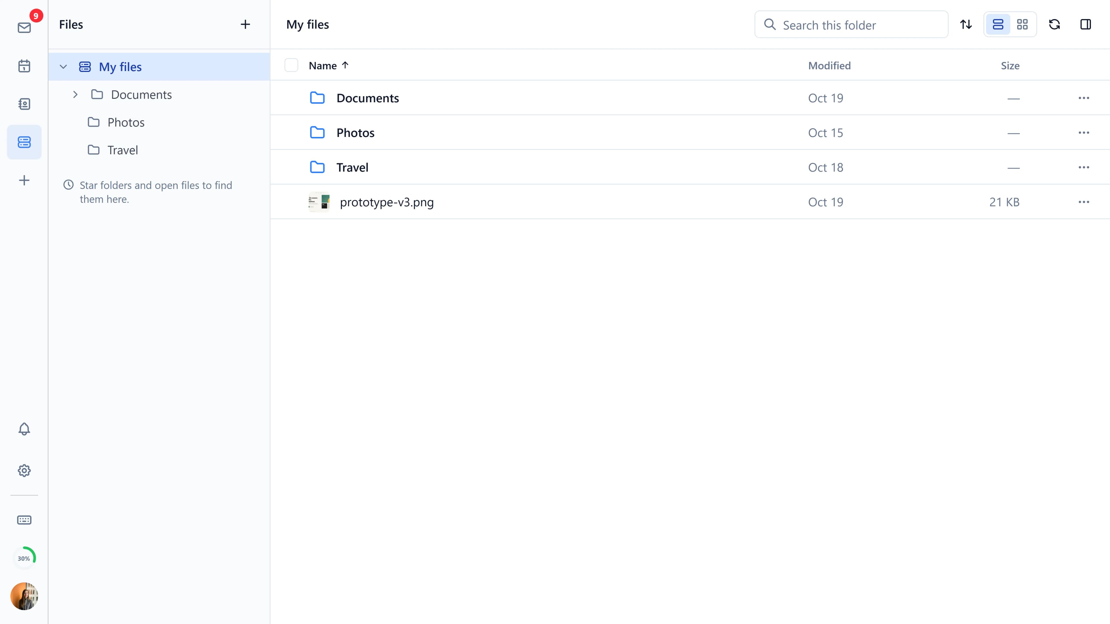Click the plus button beside Files heading

[245, 24]
